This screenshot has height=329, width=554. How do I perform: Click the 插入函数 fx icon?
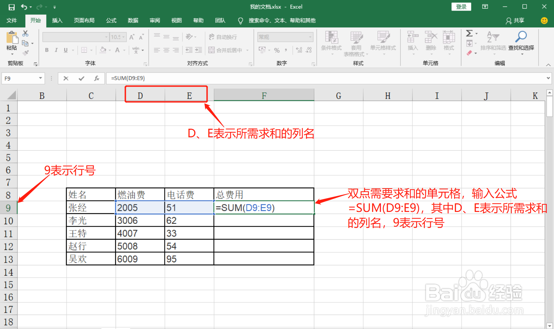[97, 78]
